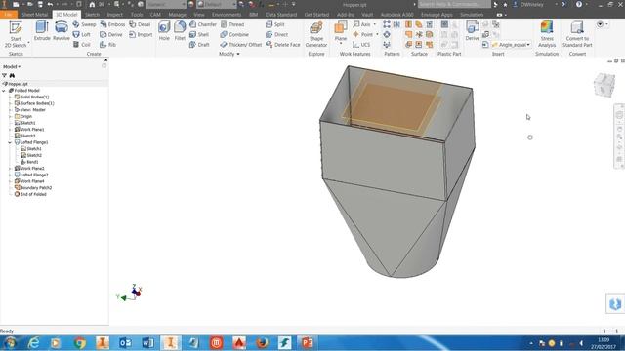Image resolution: width=625 pixels, height=351 pixels.
Task: Click the UCS tool
Action: pos(361,45)
